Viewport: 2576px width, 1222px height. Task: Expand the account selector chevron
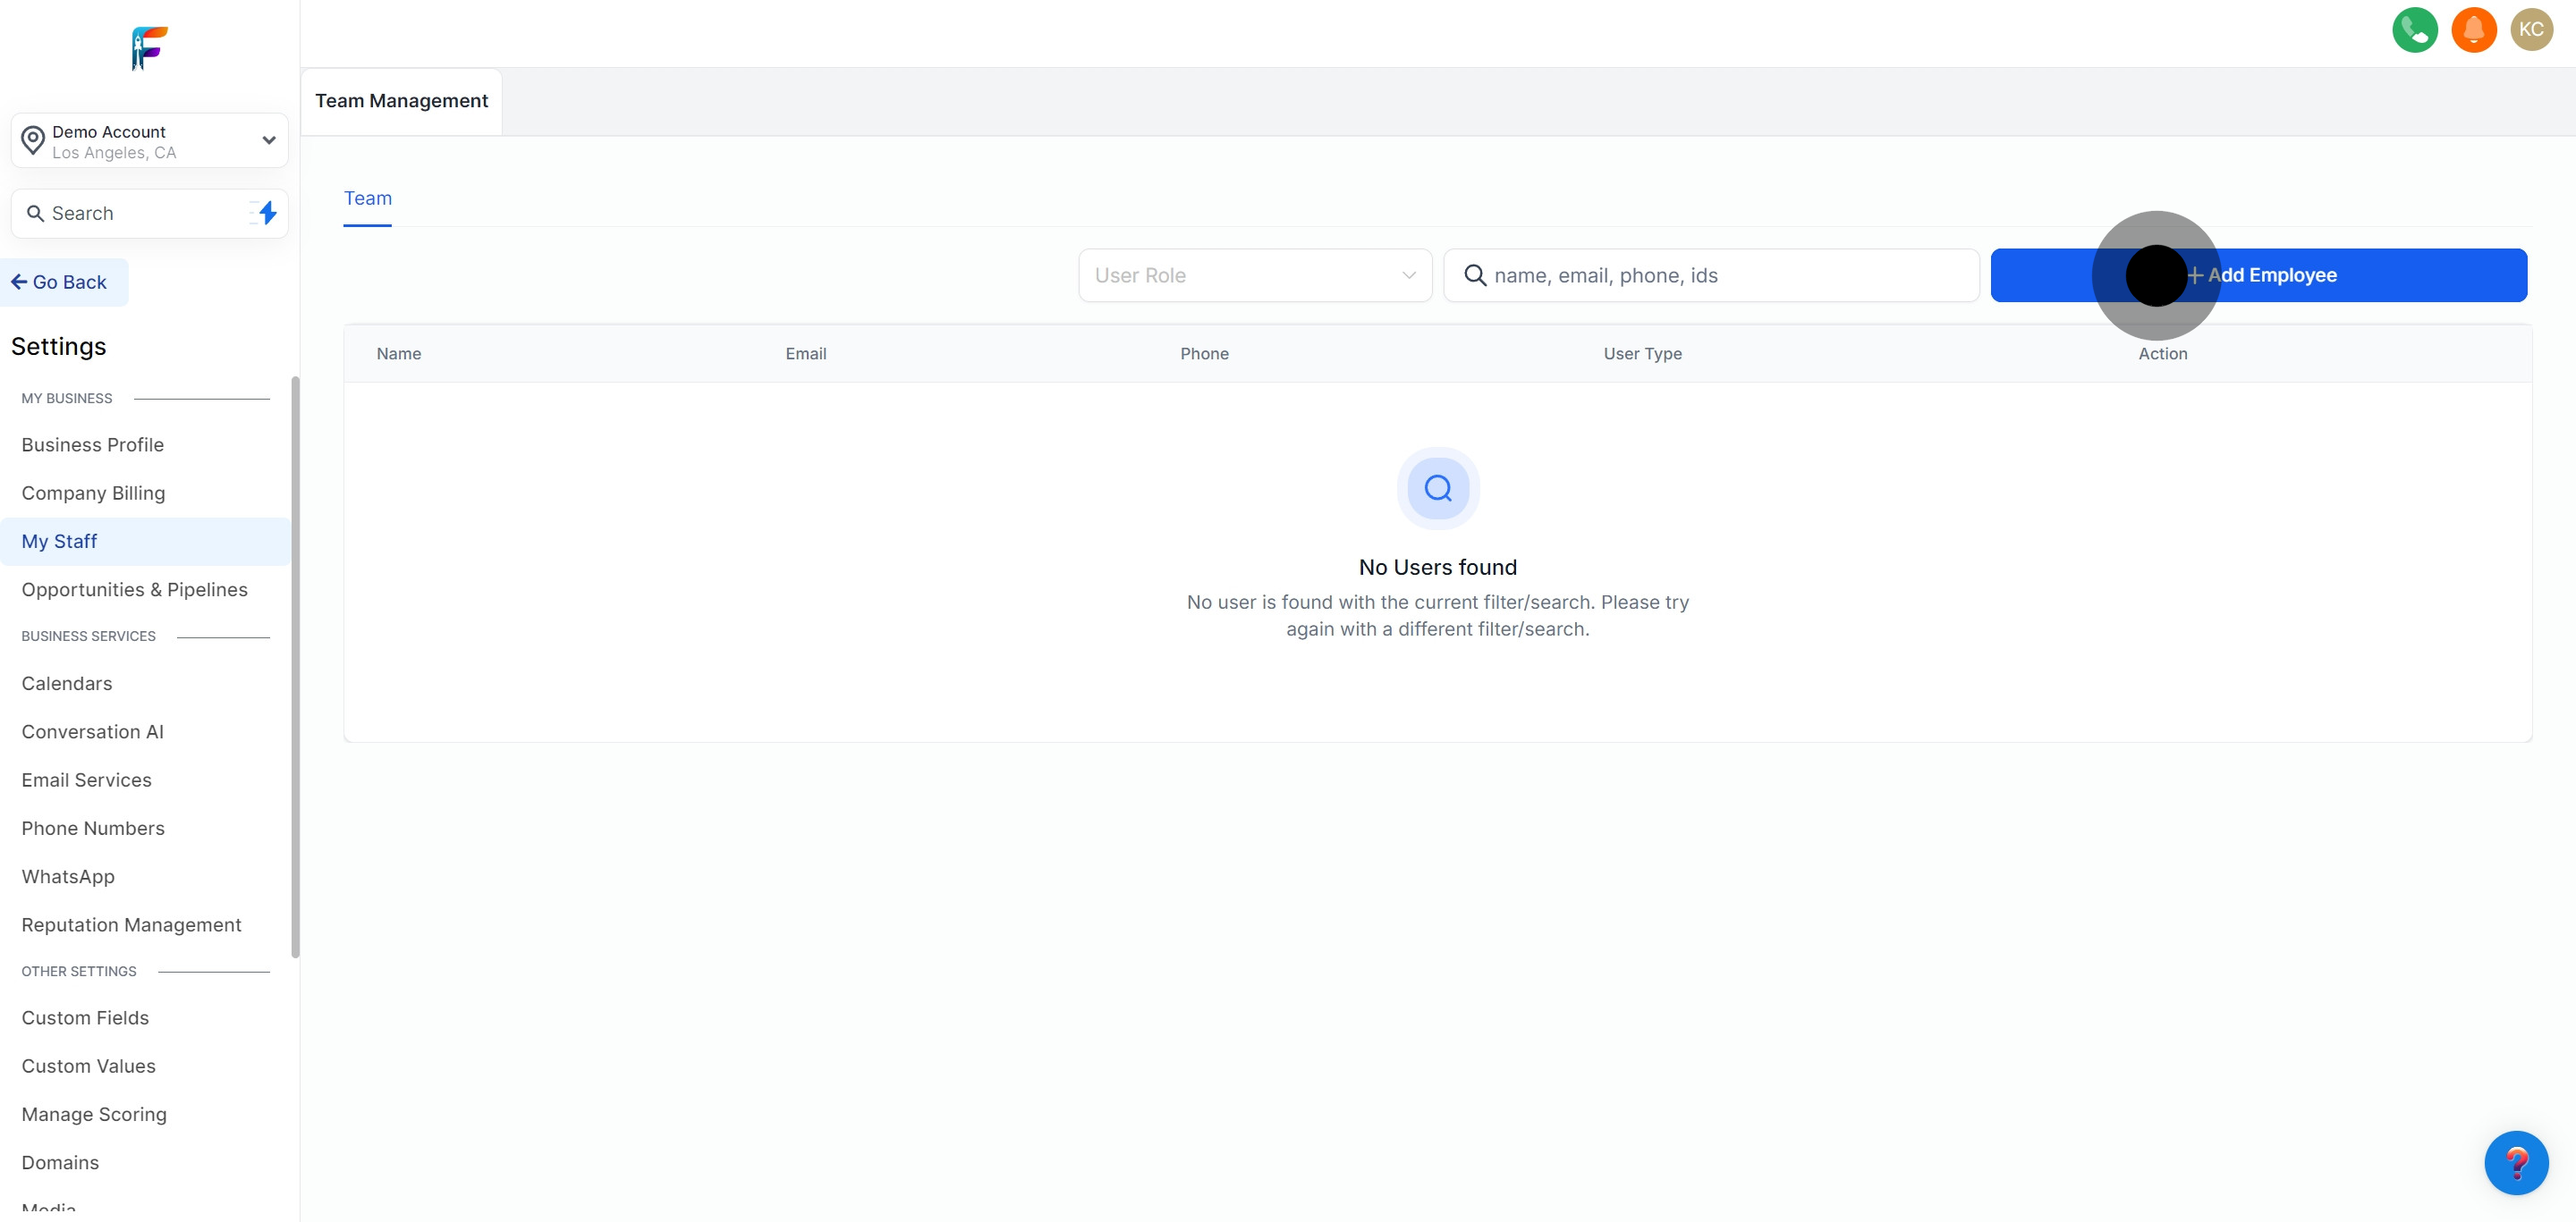[267, 139]
